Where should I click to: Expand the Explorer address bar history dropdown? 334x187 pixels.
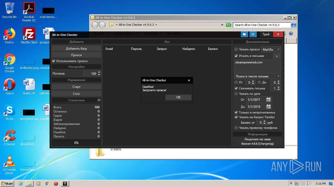coord(222,25)
